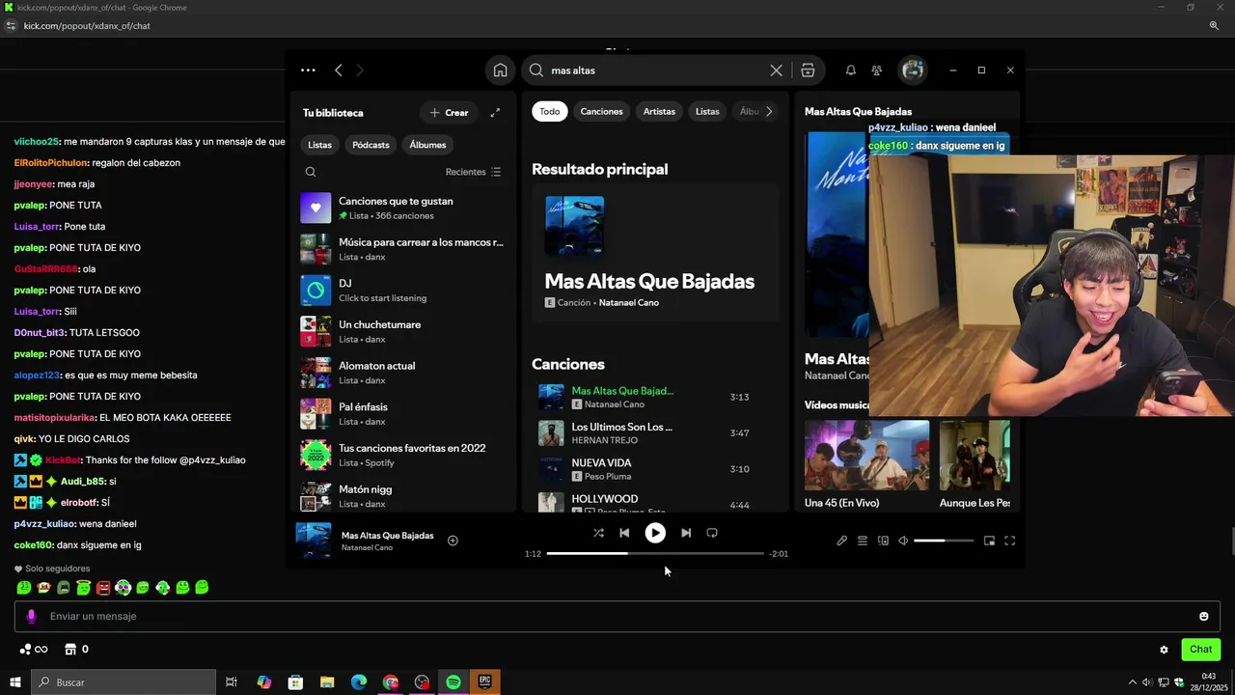The image size is (1235, 695).
Task: Clear the Spotify search field
Action: tap(776, 70)
